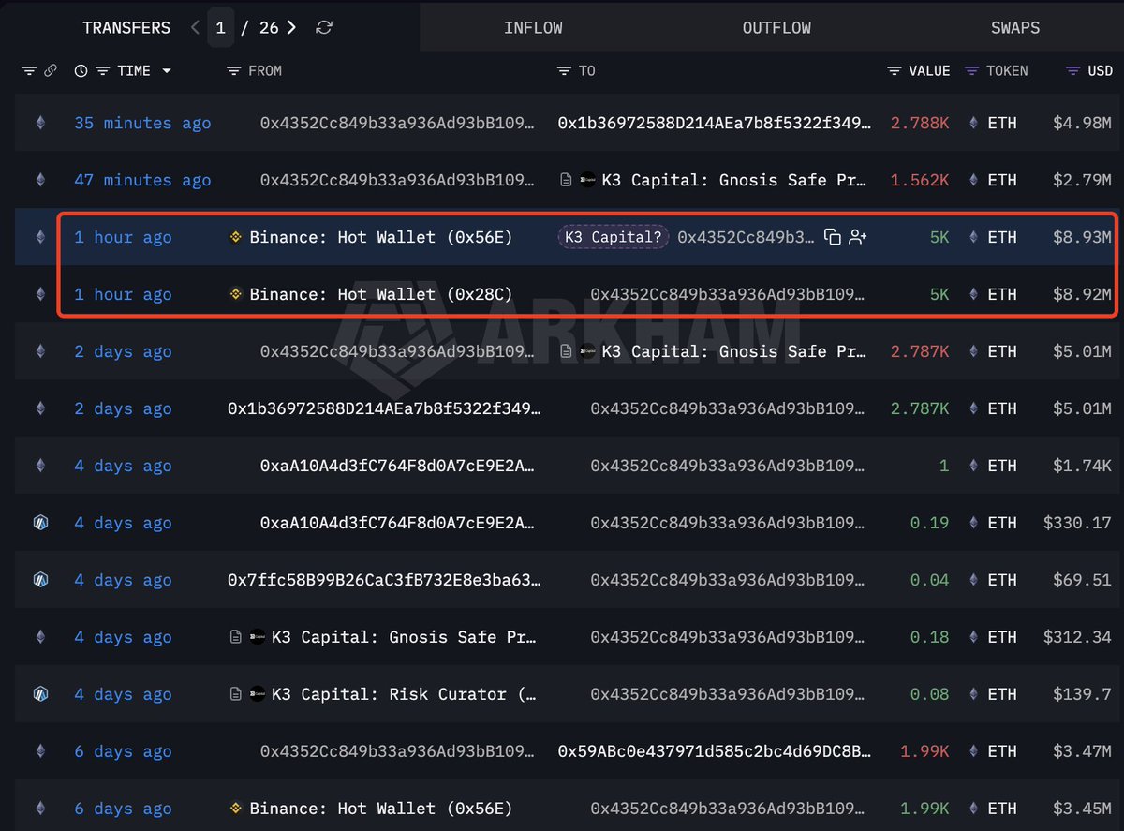The image size is (1124, 831).
Task: Copy the 0x4352Cc849b3 address icon
Action: [x=832, y=237]
